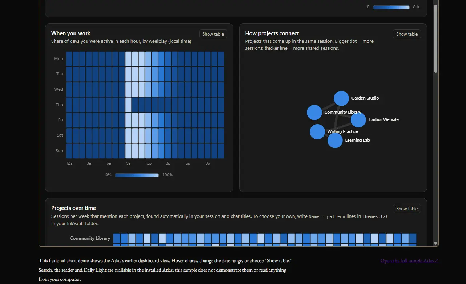Click the Garden Studio label text

tap(365, 98)
